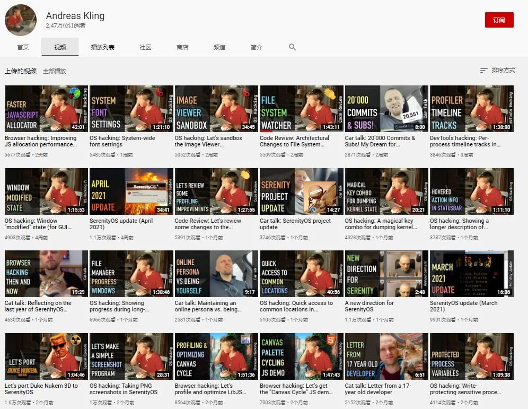The height and width of the screenshot is (409, 528).
Task: Open the Canvas Palette Cycling JS Demo thumbnail
Action: [302, 356]
